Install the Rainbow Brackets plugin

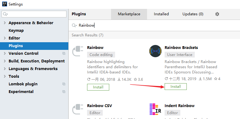point(176,87)
